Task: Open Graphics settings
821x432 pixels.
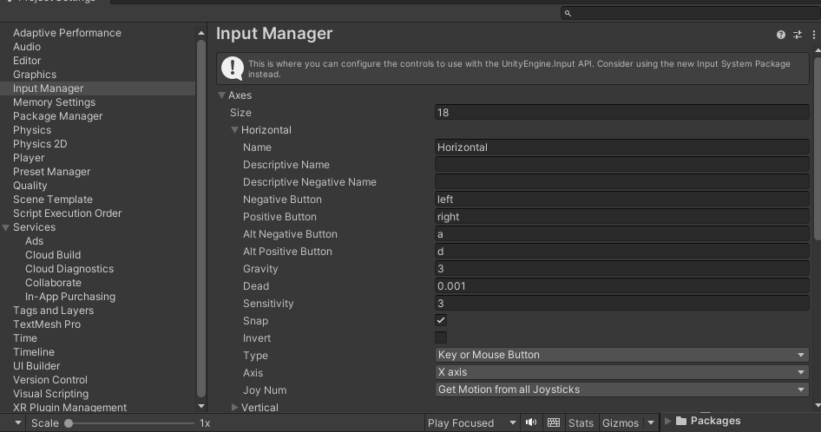Action: click(35, 75)
